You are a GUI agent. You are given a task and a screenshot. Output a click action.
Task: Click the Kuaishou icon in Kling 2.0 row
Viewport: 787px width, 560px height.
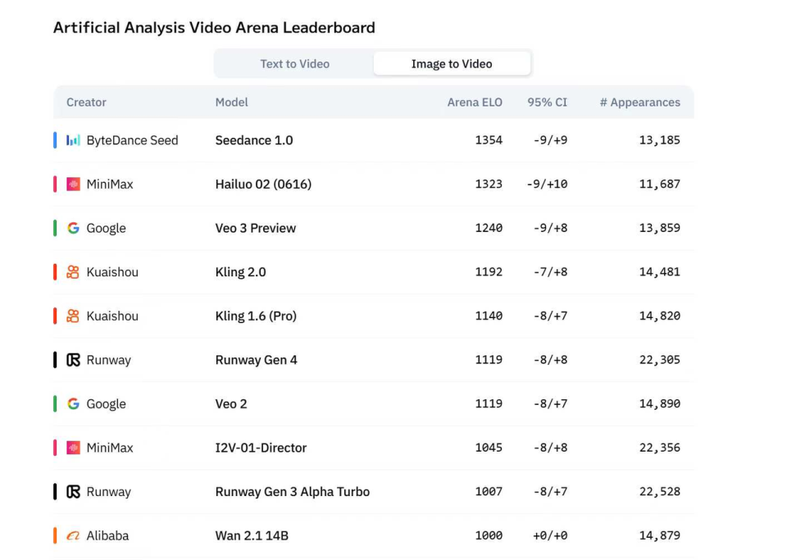tap(73, 272)
